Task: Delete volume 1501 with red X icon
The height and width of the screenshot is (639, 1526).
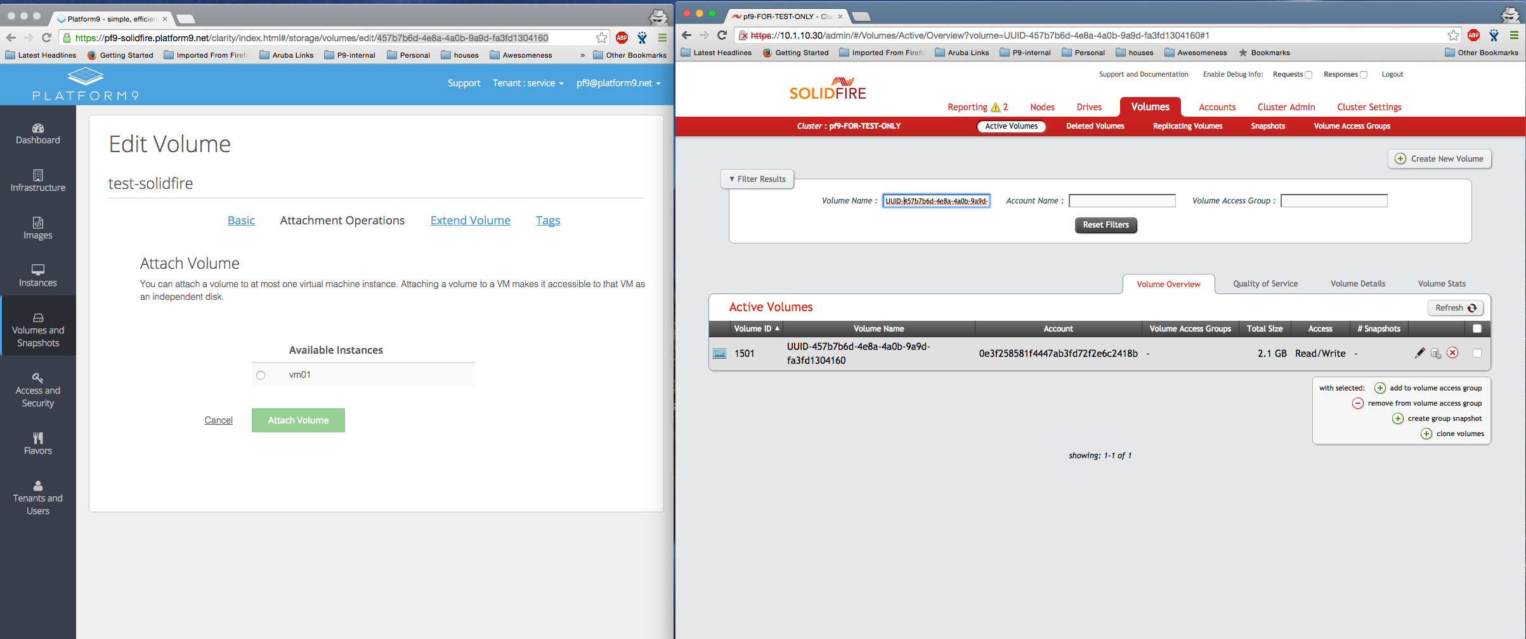Action: point(1452,352)
